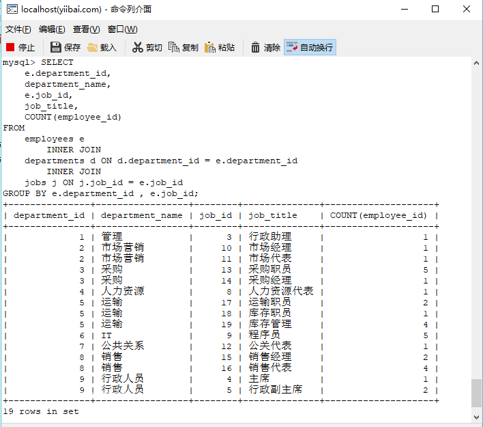Open the 窗口(W) menu

point(122,29)
